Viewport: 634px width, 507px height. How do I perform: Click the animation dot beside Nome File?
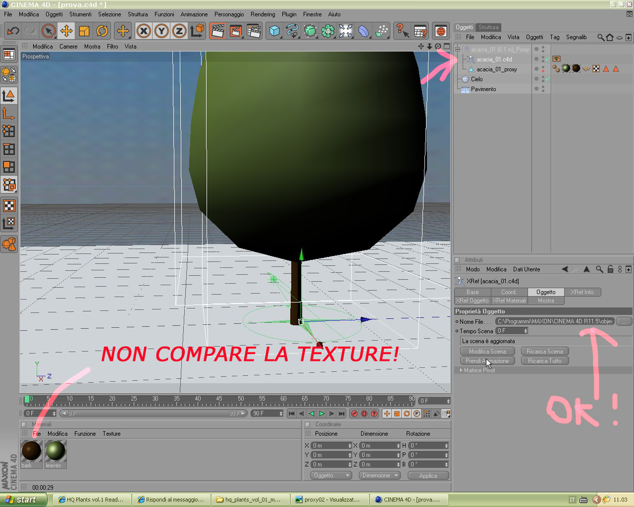click(x=457, y=321)
